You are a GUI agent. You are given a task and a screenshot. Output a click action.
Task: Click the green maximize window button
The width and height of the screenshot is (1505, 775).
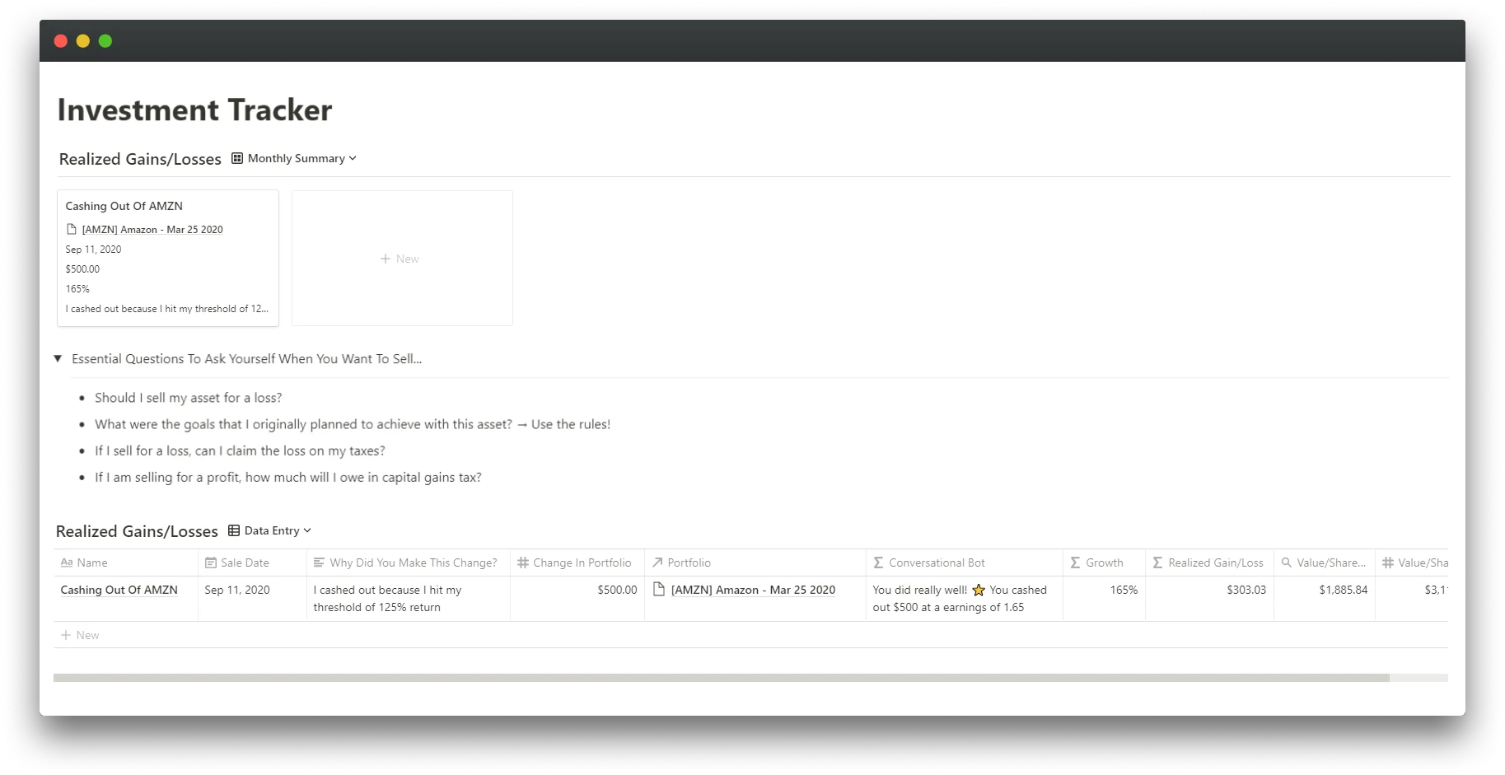tap(105, 41)
